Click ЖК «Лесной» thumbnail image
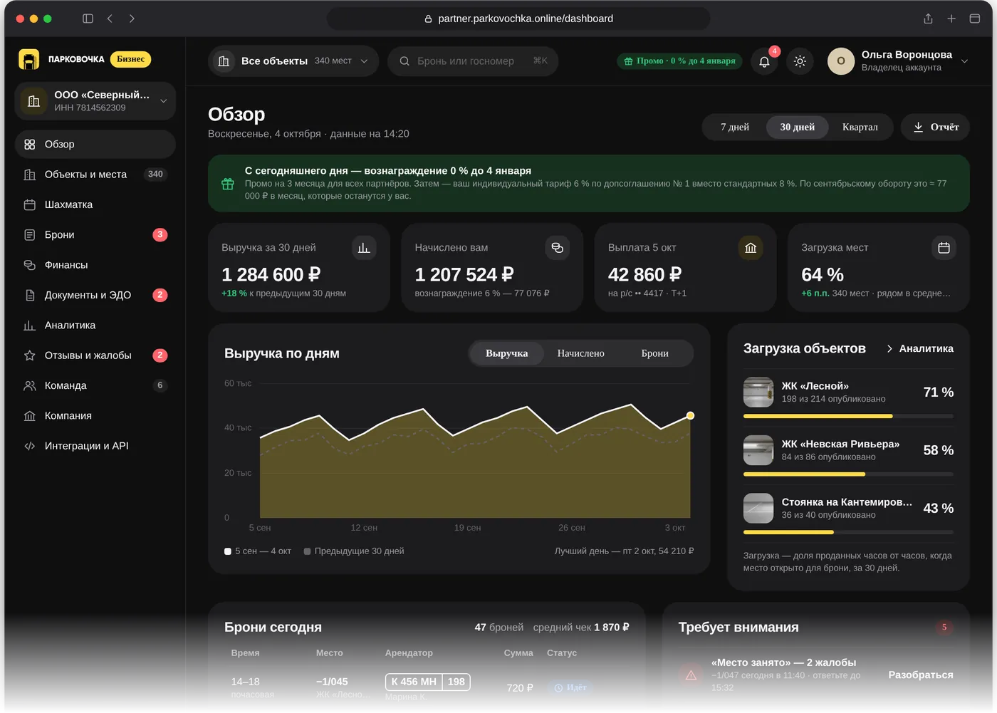997x713 pixels. (758, 392)
